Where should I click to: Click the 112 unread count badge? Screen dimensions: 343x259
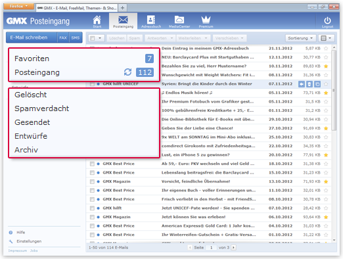(x=145, y=72)
